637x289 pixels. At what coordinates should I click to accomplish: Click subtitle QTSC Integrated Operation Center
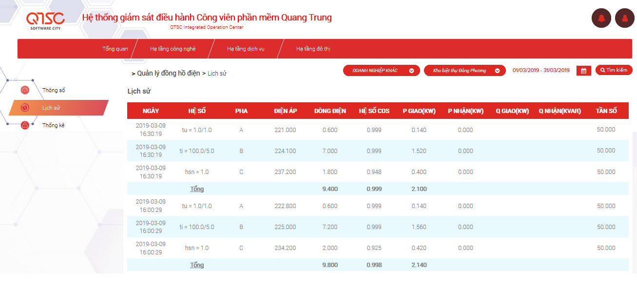(x=207, y=27)
